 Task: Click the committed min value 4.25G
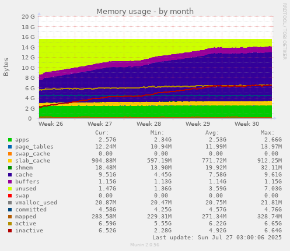point(163,210)
